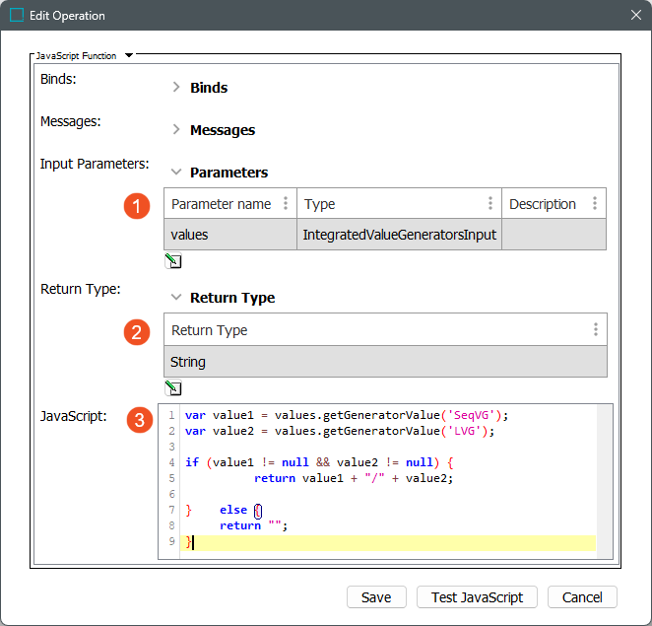Collapse the Parameters section
Screen dimensions: 652x626
pos(176,173)
